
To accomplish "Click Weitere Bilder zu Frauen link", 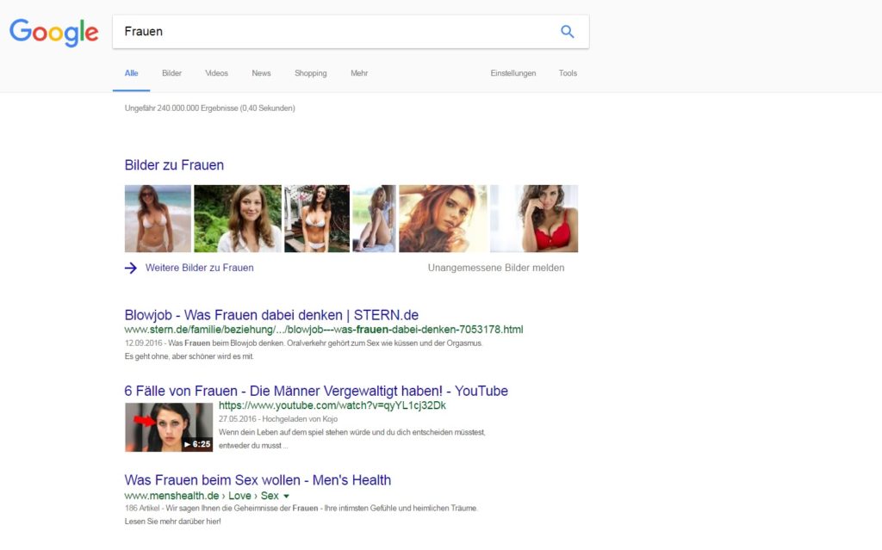I will click(199, 269).
